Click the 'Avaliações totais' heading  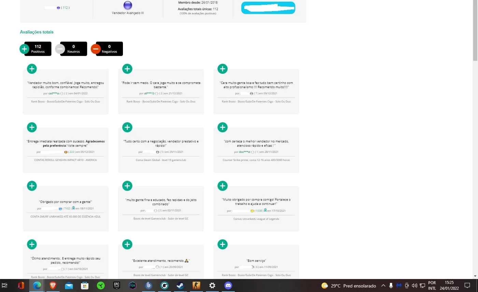(x=37, y=32)
